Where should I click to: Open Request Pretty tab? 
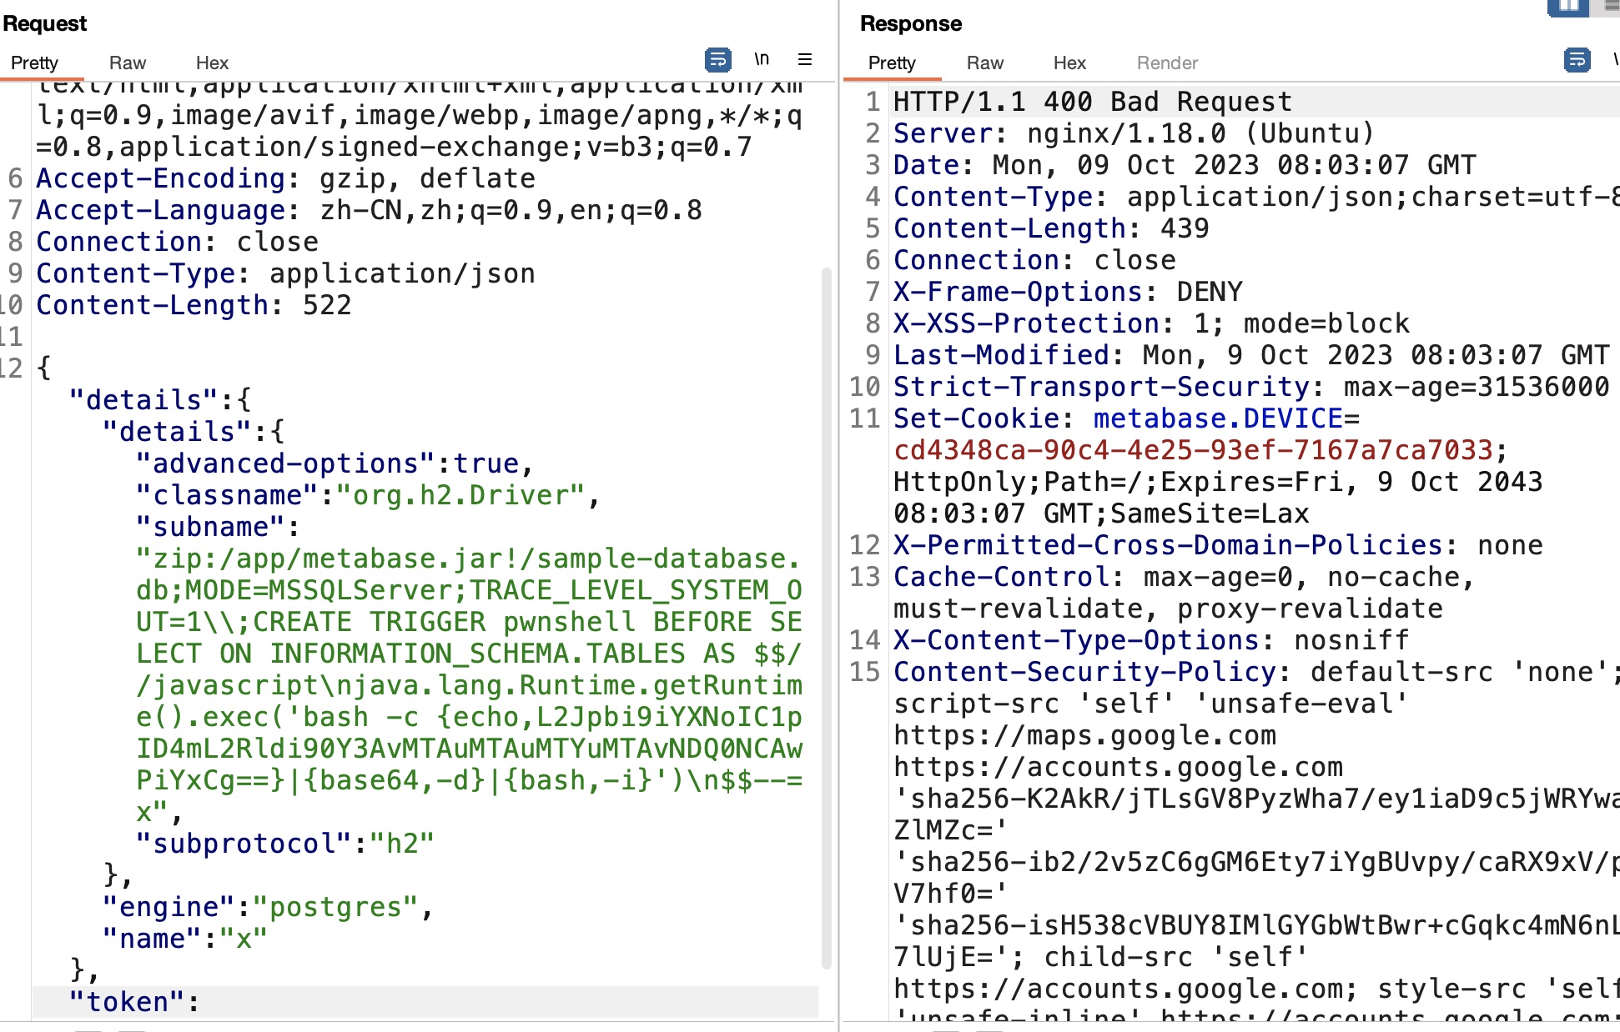(x=34, y=63)
